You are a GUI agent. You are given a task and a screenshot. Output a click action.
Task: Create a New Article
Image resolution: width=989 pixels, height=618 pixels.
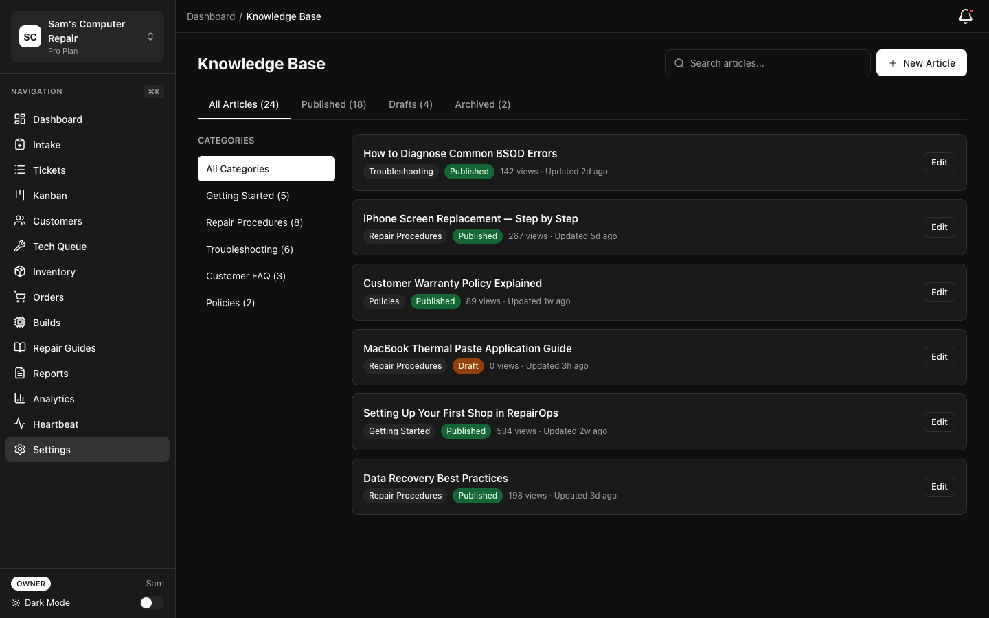tap(922, 62)
